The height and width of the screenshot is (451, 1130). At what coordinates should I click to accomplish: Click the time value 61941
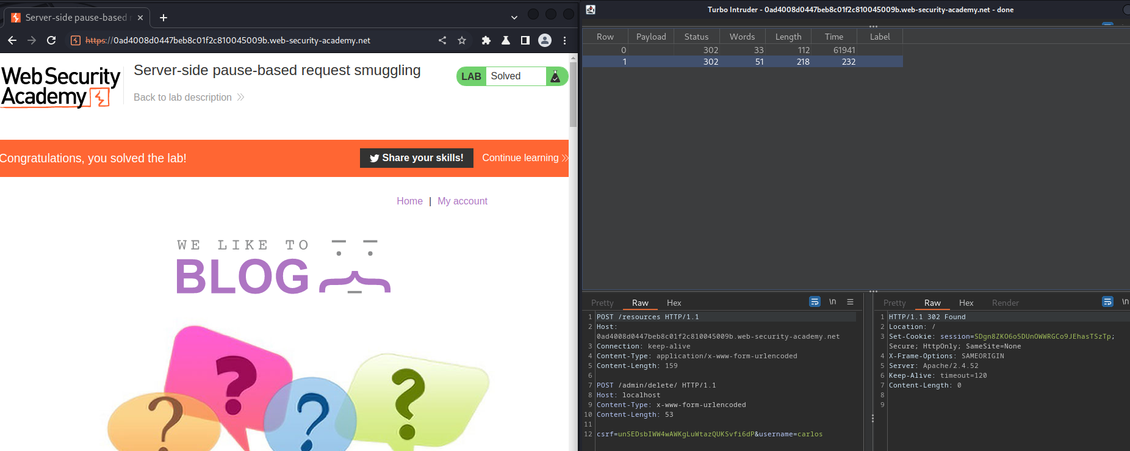click(844, 50)
